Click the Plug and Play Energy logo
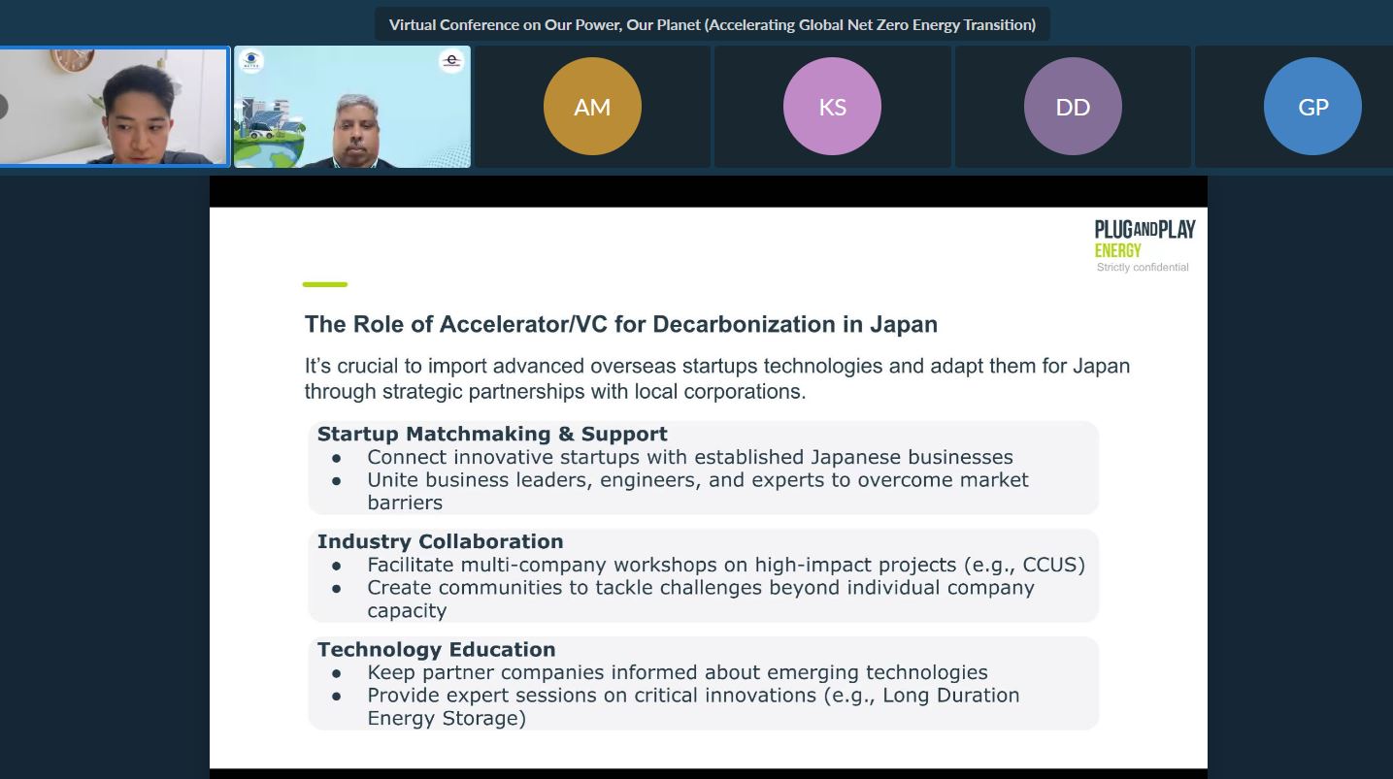Image resolution: width=1393 pixels, height=779 pixels. [x=1144, y=239]
